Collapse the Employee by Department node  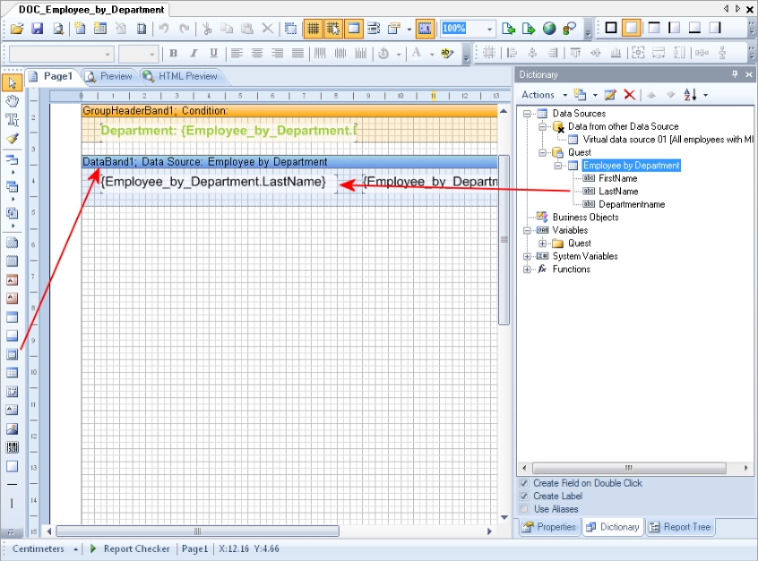[558, 166]
